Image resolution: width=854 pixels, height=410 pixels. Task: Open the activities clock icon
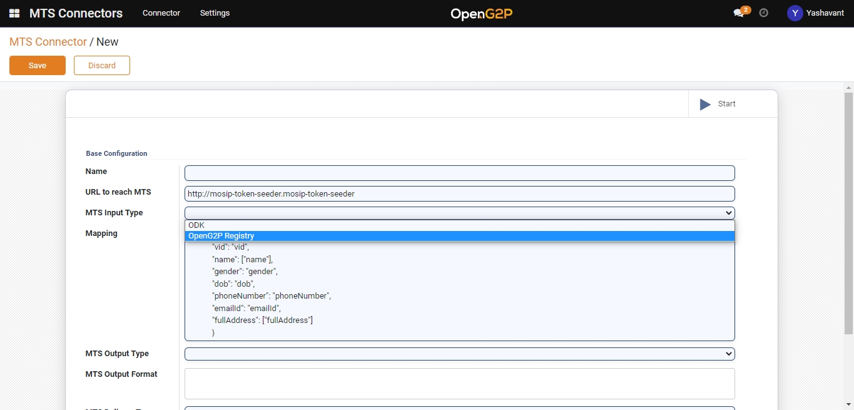(x=763, y=13)
